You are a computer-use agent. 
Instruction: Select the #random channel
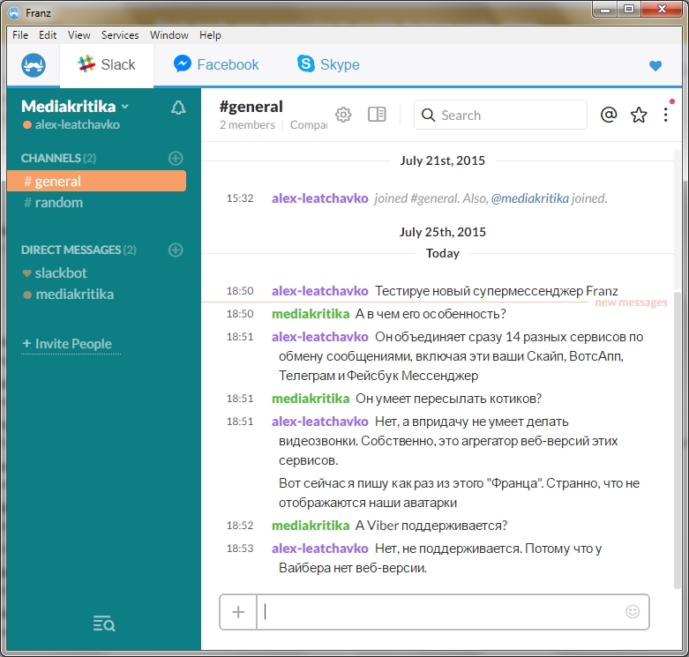pos(54,203)
